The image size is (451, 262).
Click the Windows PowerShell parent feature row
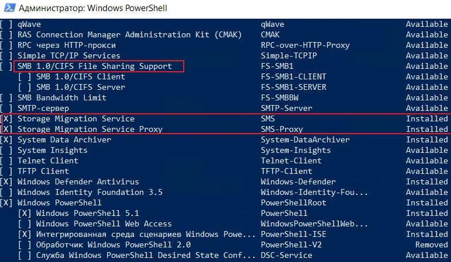point(226,203)
